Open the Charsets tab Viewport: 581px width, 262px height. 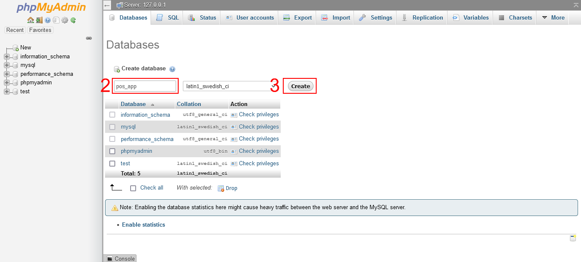pyautogui.click(x=515, y=18)
